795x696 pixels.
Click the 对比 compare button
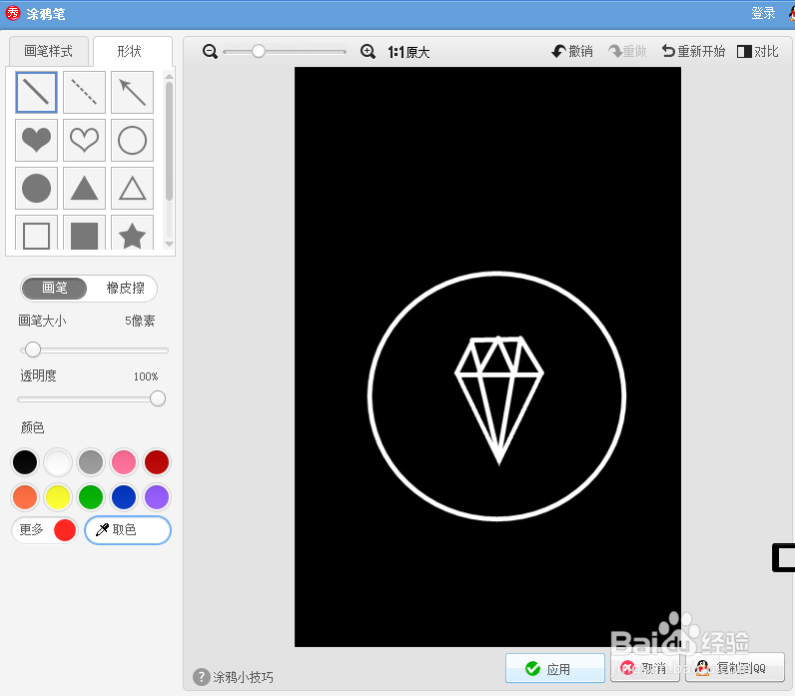tap(757, 51)
